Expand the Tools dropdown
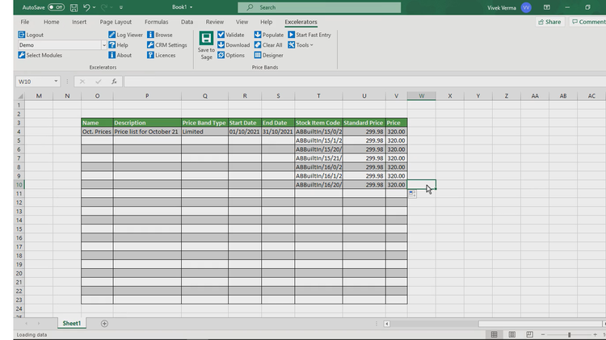 (x=301, y=44)
